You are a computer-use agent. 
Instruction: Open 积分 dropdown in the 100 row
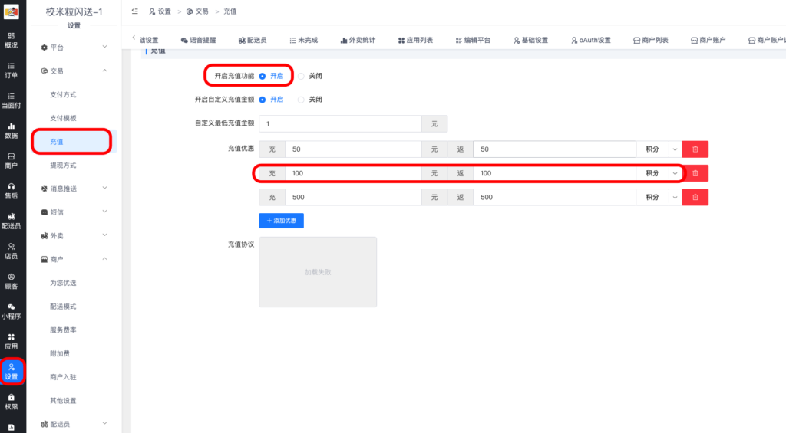click(x=659, y=173)
